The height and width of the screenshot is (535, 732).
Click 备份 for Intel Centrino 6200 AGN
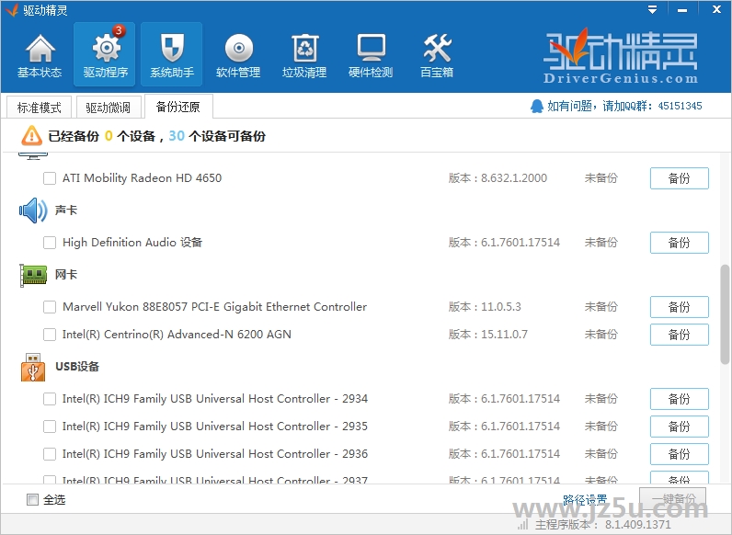click(680, 335)
